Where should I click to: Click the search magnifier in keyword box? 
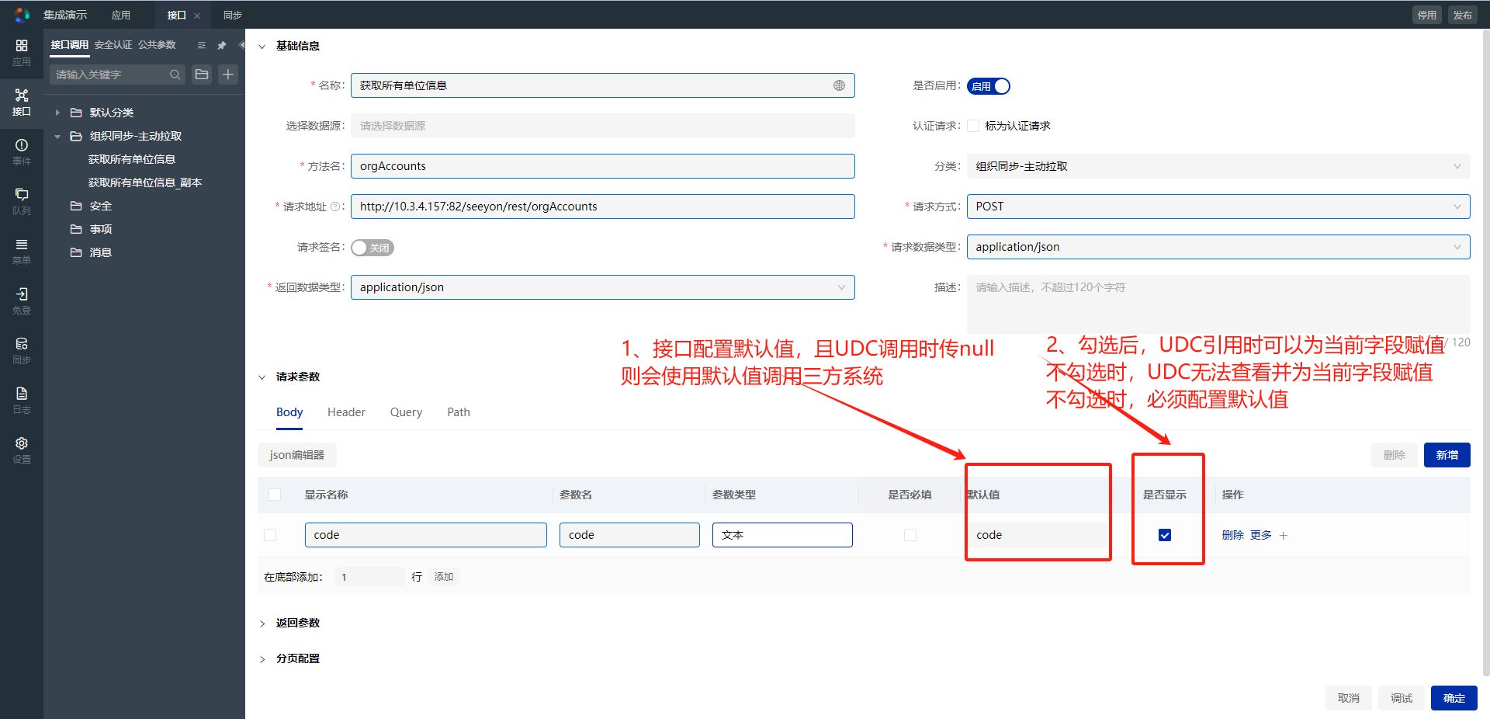click(175, 75)
